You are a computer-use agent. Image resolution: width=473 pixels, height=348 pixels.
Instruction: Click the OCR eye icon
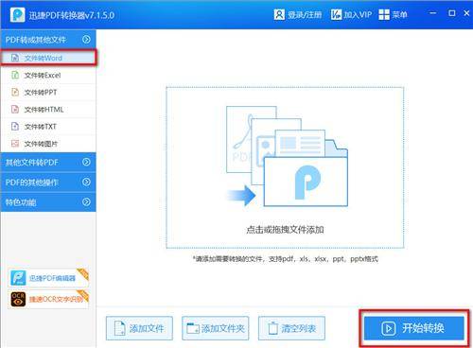pos(18,299)
